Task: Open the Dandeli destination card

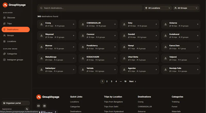Action: (x=140, y=36)
